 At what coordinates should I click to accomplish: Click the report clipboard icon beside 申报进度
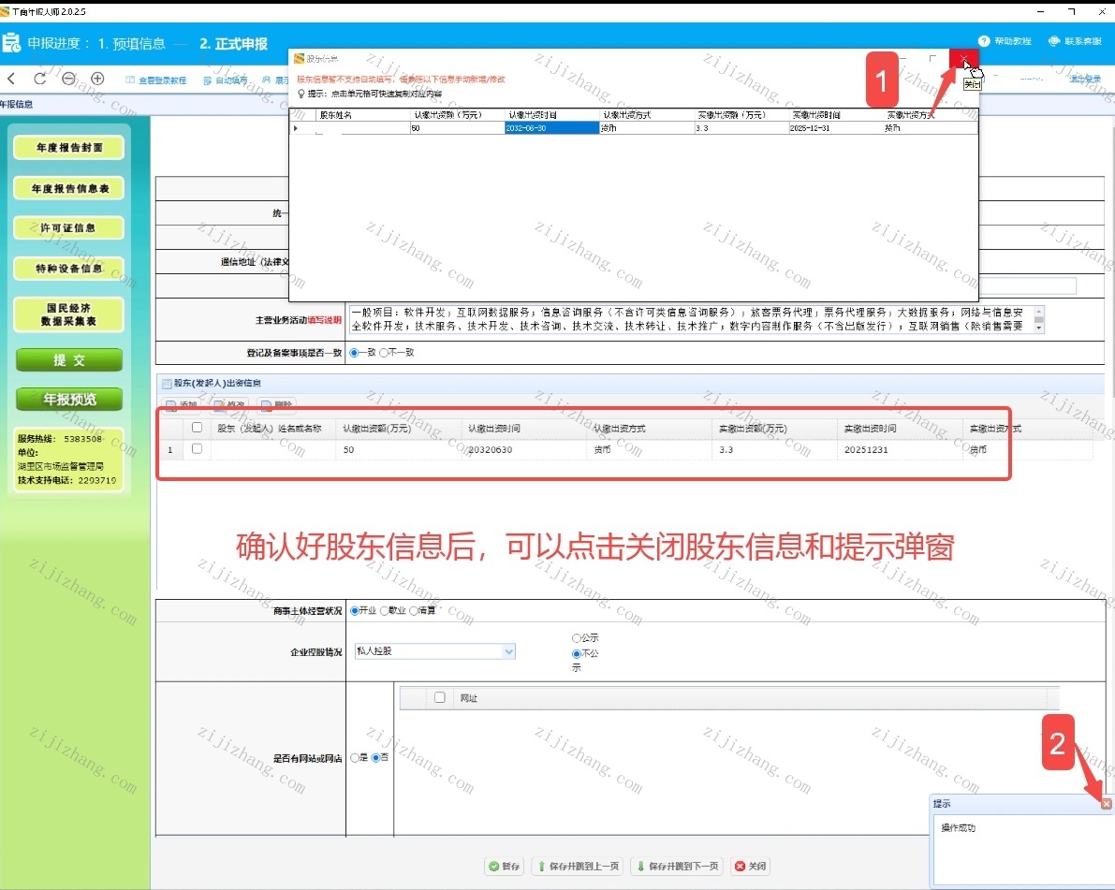point(11,43)
